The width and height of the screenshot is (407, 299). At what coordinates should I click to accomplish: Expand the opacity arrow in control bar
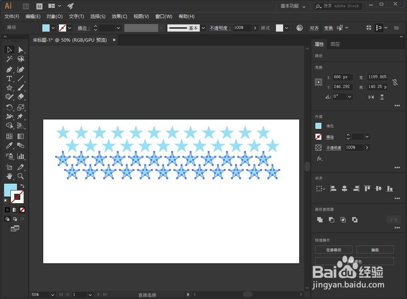[255, 28]
